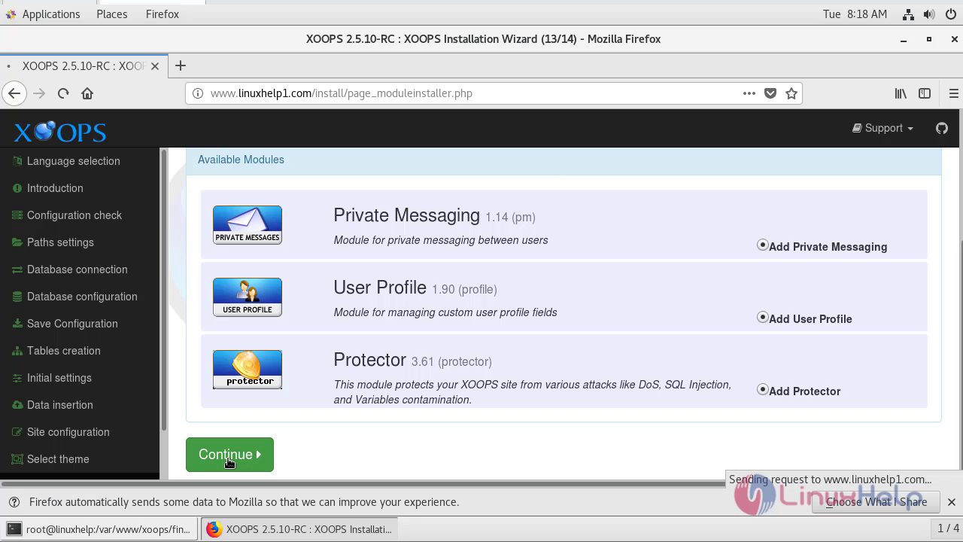This screenshot has width=963, height=542.
Task: Select Add Protector radio button
Action: pos(763,390)
